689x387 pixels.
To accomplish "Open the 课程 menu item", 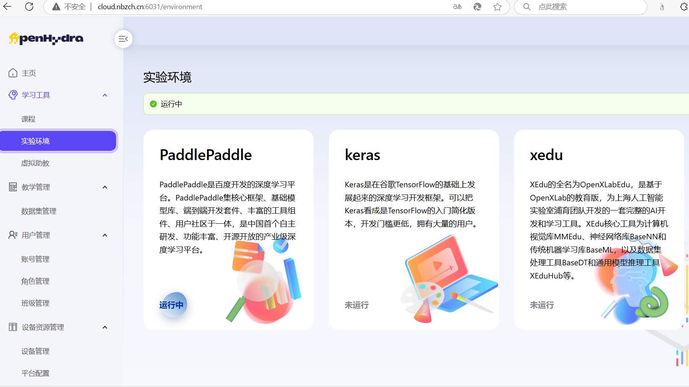I will (x=28, y=119).
